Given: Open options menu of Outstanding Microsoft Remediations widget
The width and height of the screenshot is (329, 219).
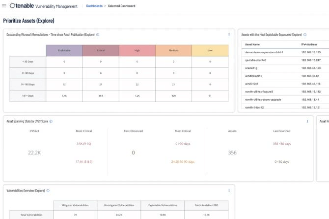Looking at the screenshot, I should (229, 35).
